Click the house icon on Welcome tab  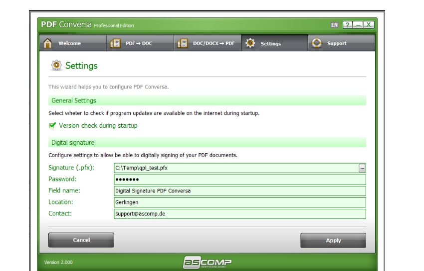pos(47,43)
